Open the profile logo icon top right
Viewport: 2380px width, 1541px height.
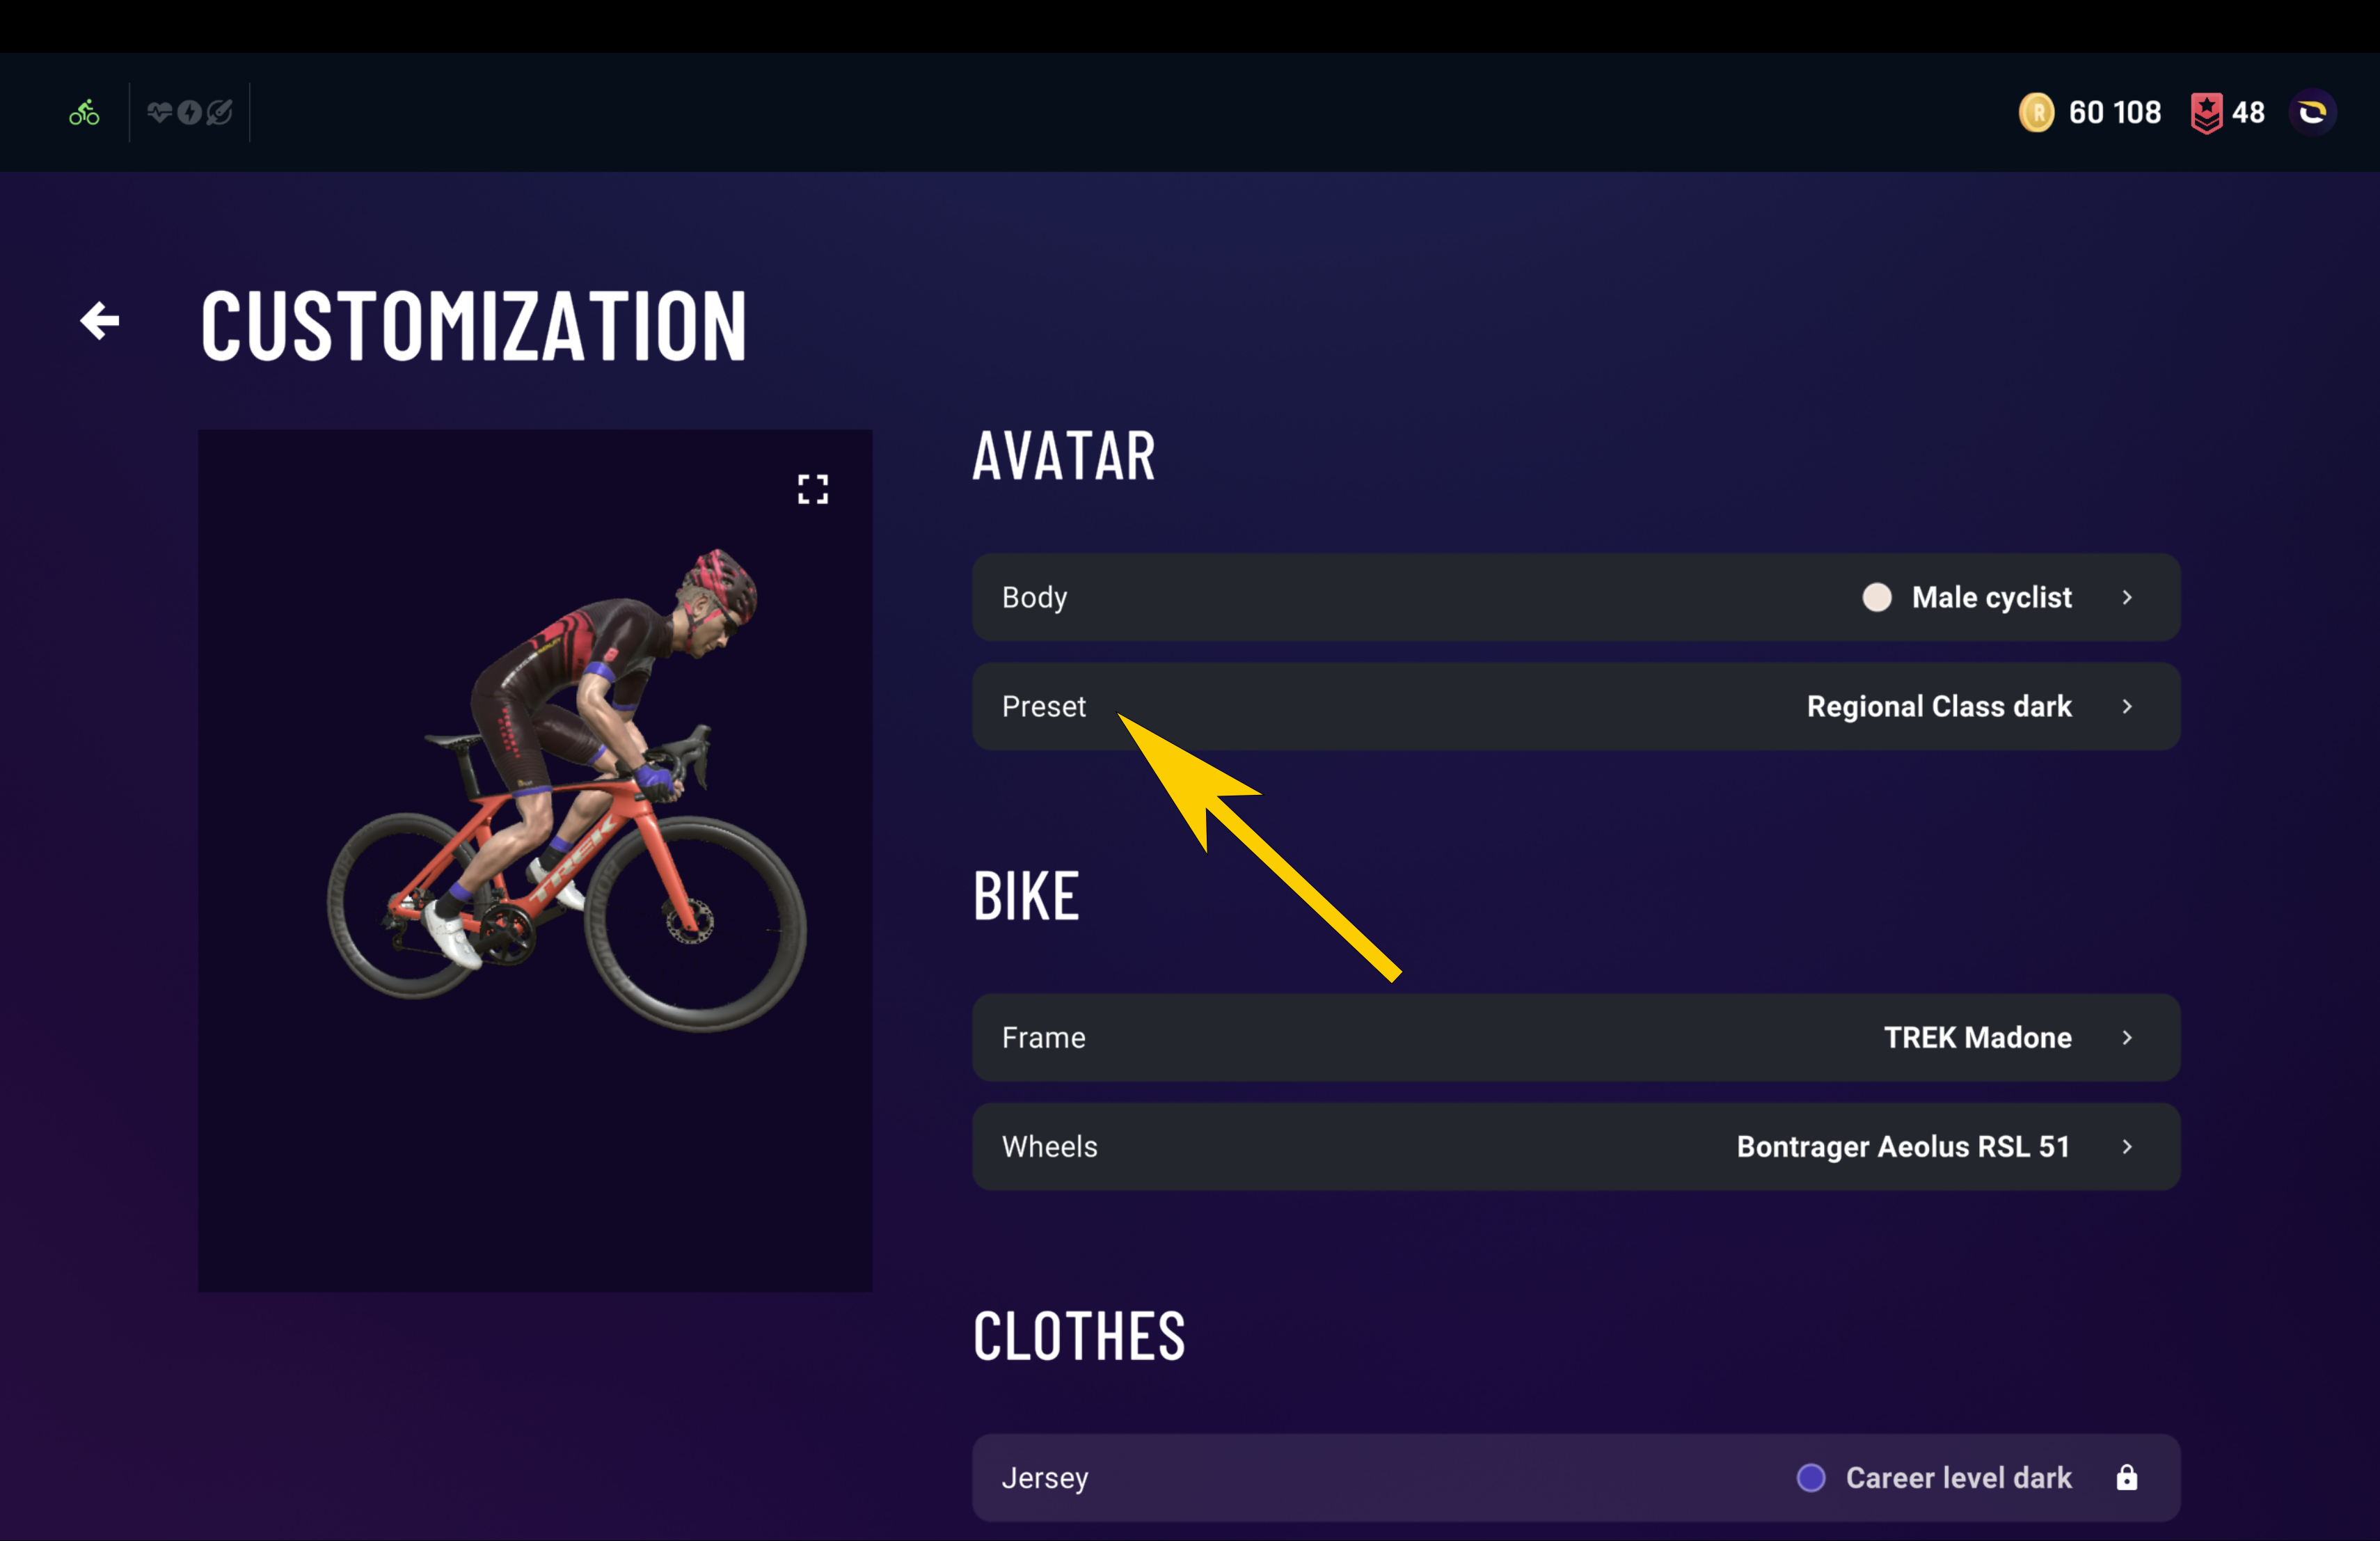pos(2312,112)
